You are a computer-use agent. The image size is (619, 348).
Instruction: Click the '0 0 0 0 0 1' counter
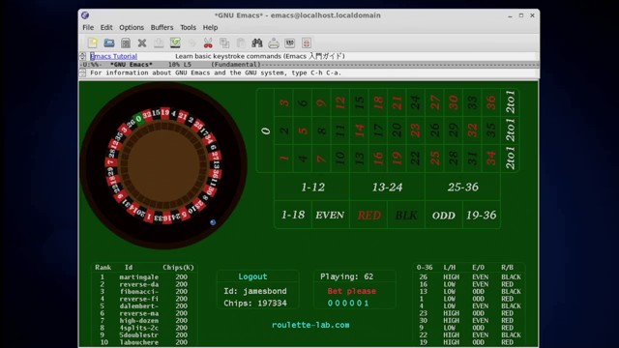coord(348,303)
